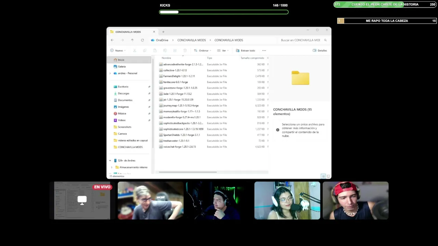Click the Rename icon in the toolbar
Viewport: 438px width, 246px height.
(x=165, y=51)
